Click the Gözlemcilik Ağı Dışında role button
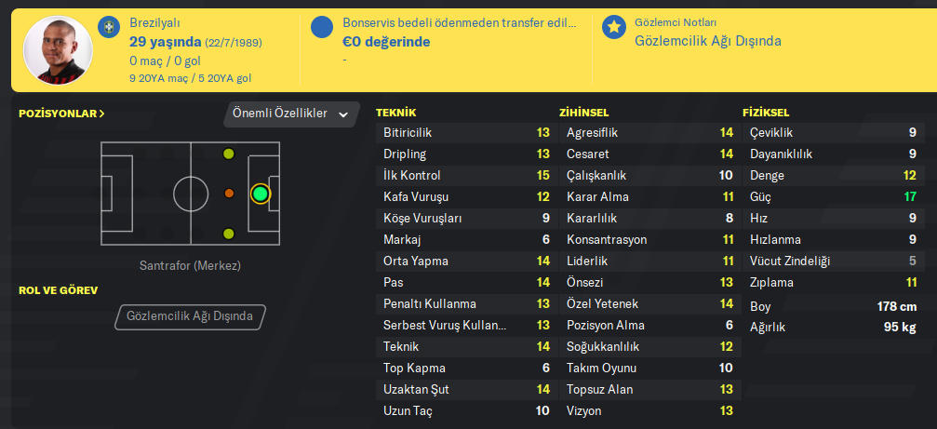The height and width of the screenshot is (429, 937). click(190, 316)
